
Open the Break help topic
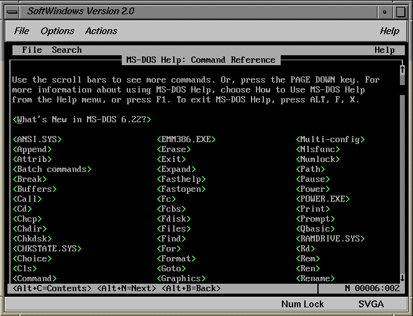(30, 179)
